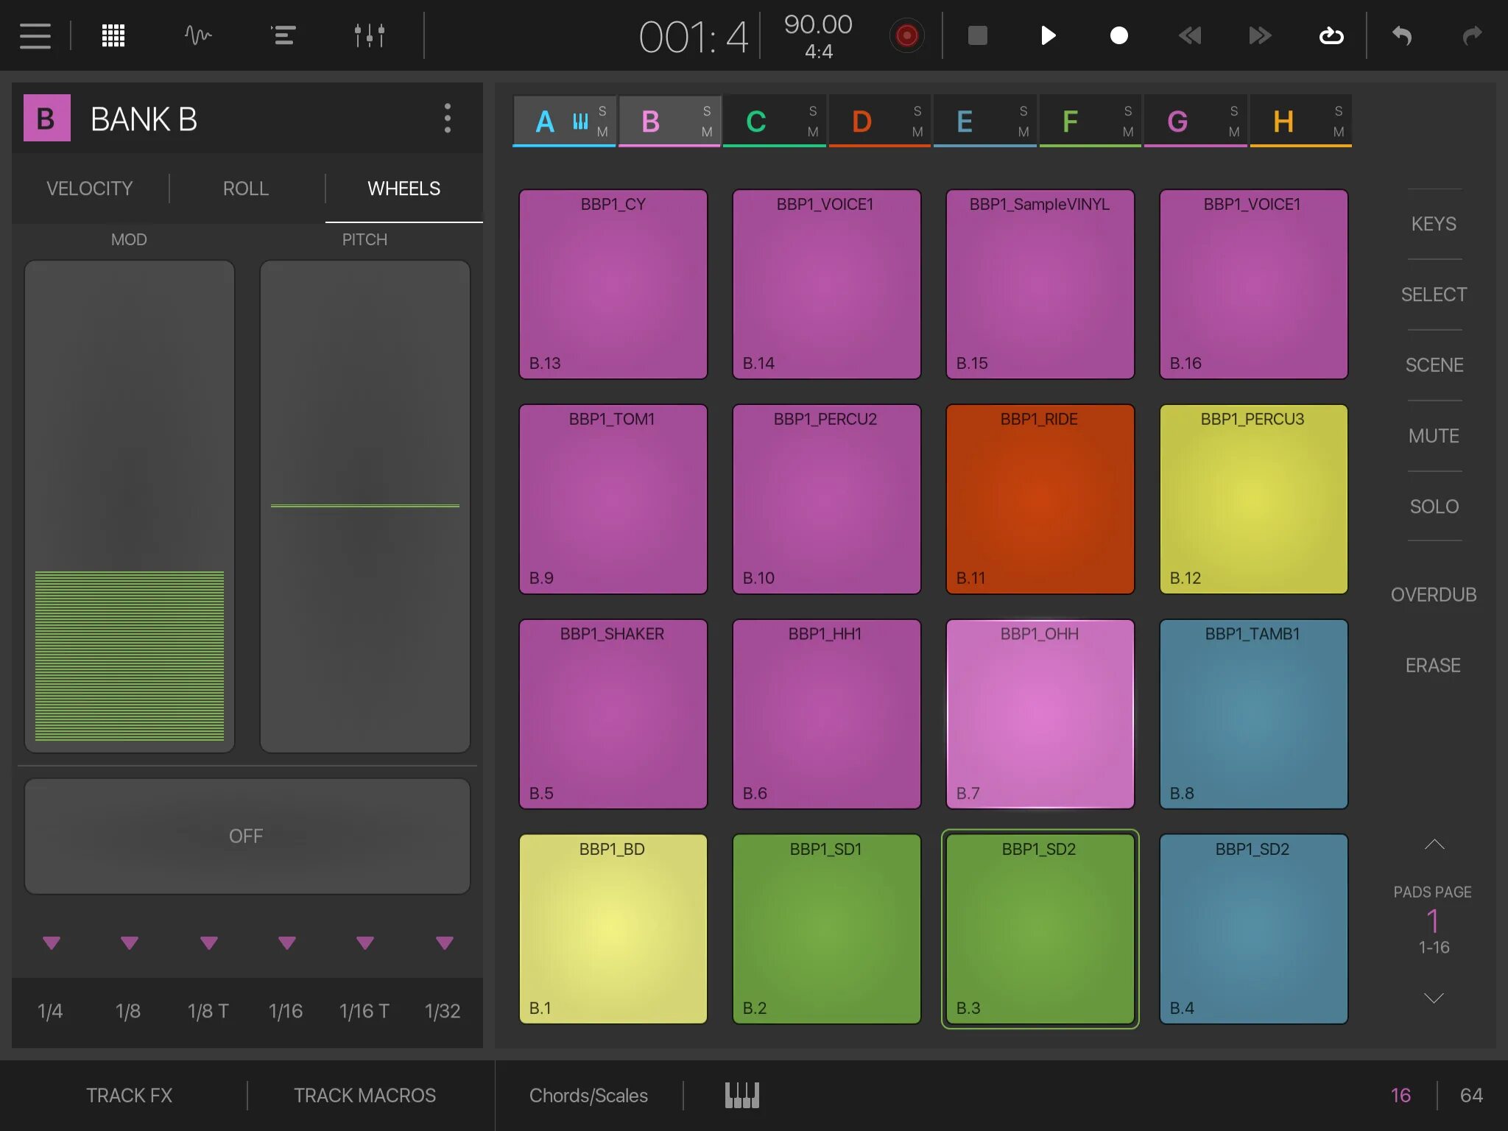This screenshot has height=1131, width=1508.
Task: Toggle the red record arm button
Action: tap(906, 35)
